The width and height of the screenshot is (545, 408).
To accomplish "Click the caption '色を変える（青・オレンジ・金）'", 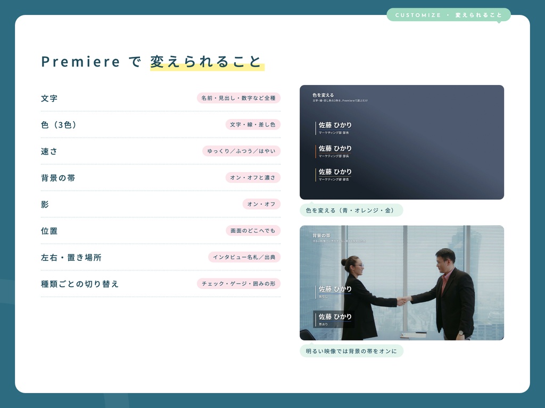I will coord(351,210).
